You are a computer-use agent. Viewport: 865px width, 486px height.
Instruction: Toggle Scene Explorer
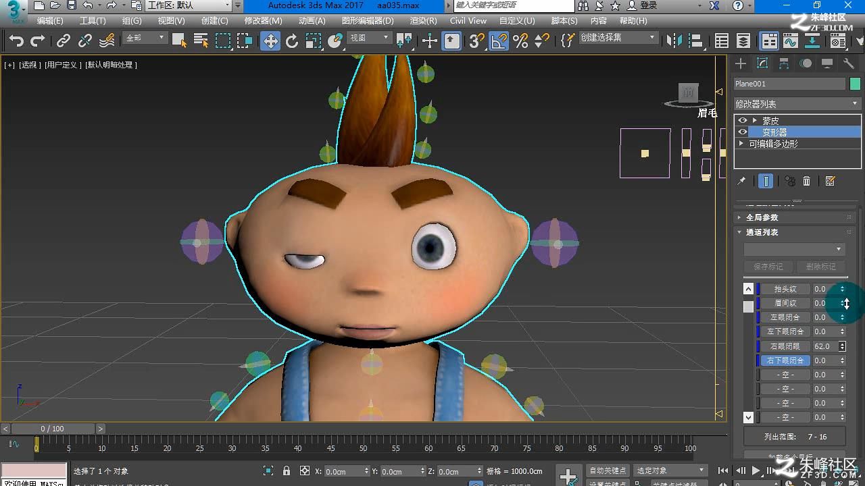[x=722, y=41]
